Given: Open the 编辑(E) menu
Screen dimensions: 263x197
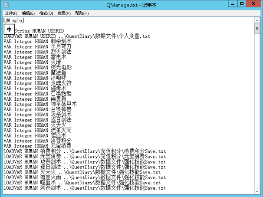Looking at the screenshot, I should point(28,13).
